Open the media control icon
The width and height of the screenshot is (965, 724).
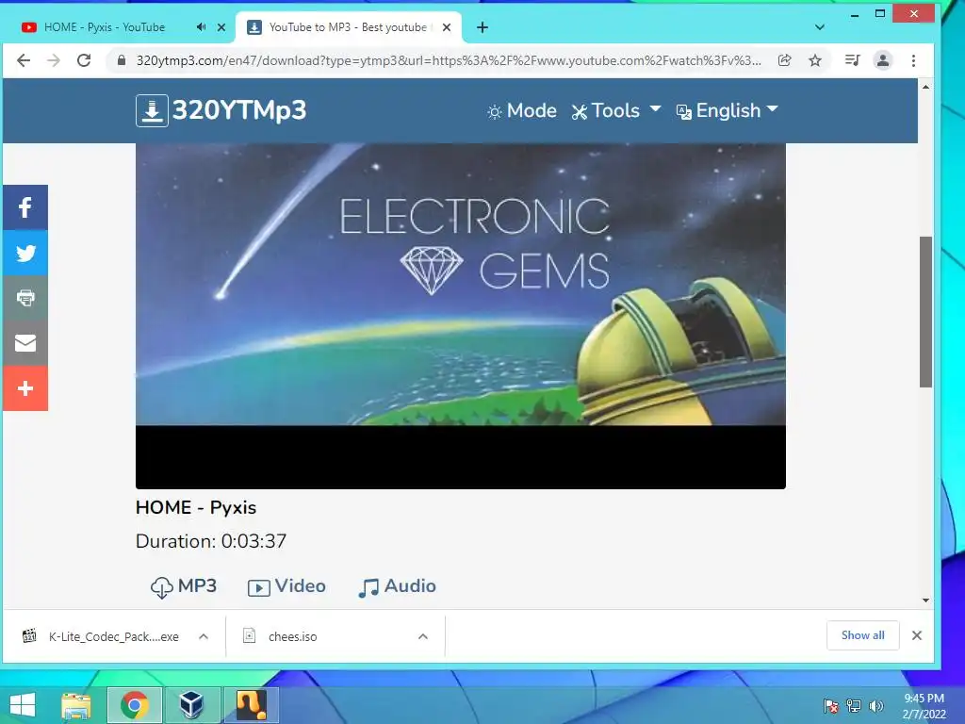[852, 60]
